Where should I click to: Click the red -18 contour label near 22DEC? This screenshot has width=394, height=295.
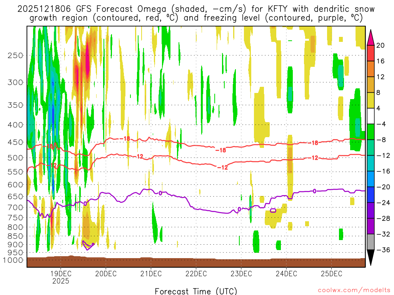coord(221,150)
